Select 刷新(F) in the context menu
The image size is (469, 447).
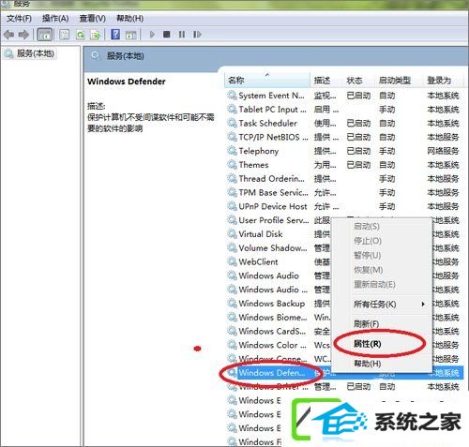pyautogui.click(x=366, y=323)
